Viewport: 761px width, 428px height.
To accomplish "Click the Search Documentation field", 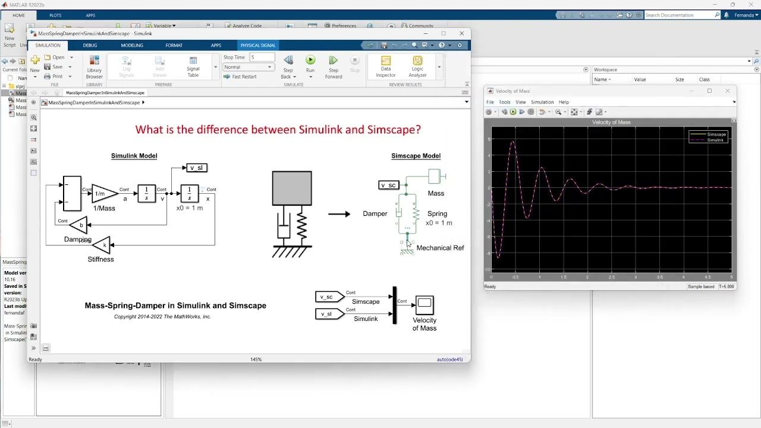I will click(x=679, y=15).
